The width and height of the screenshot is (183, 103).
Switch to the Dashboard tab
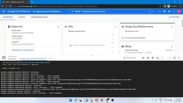8,17
